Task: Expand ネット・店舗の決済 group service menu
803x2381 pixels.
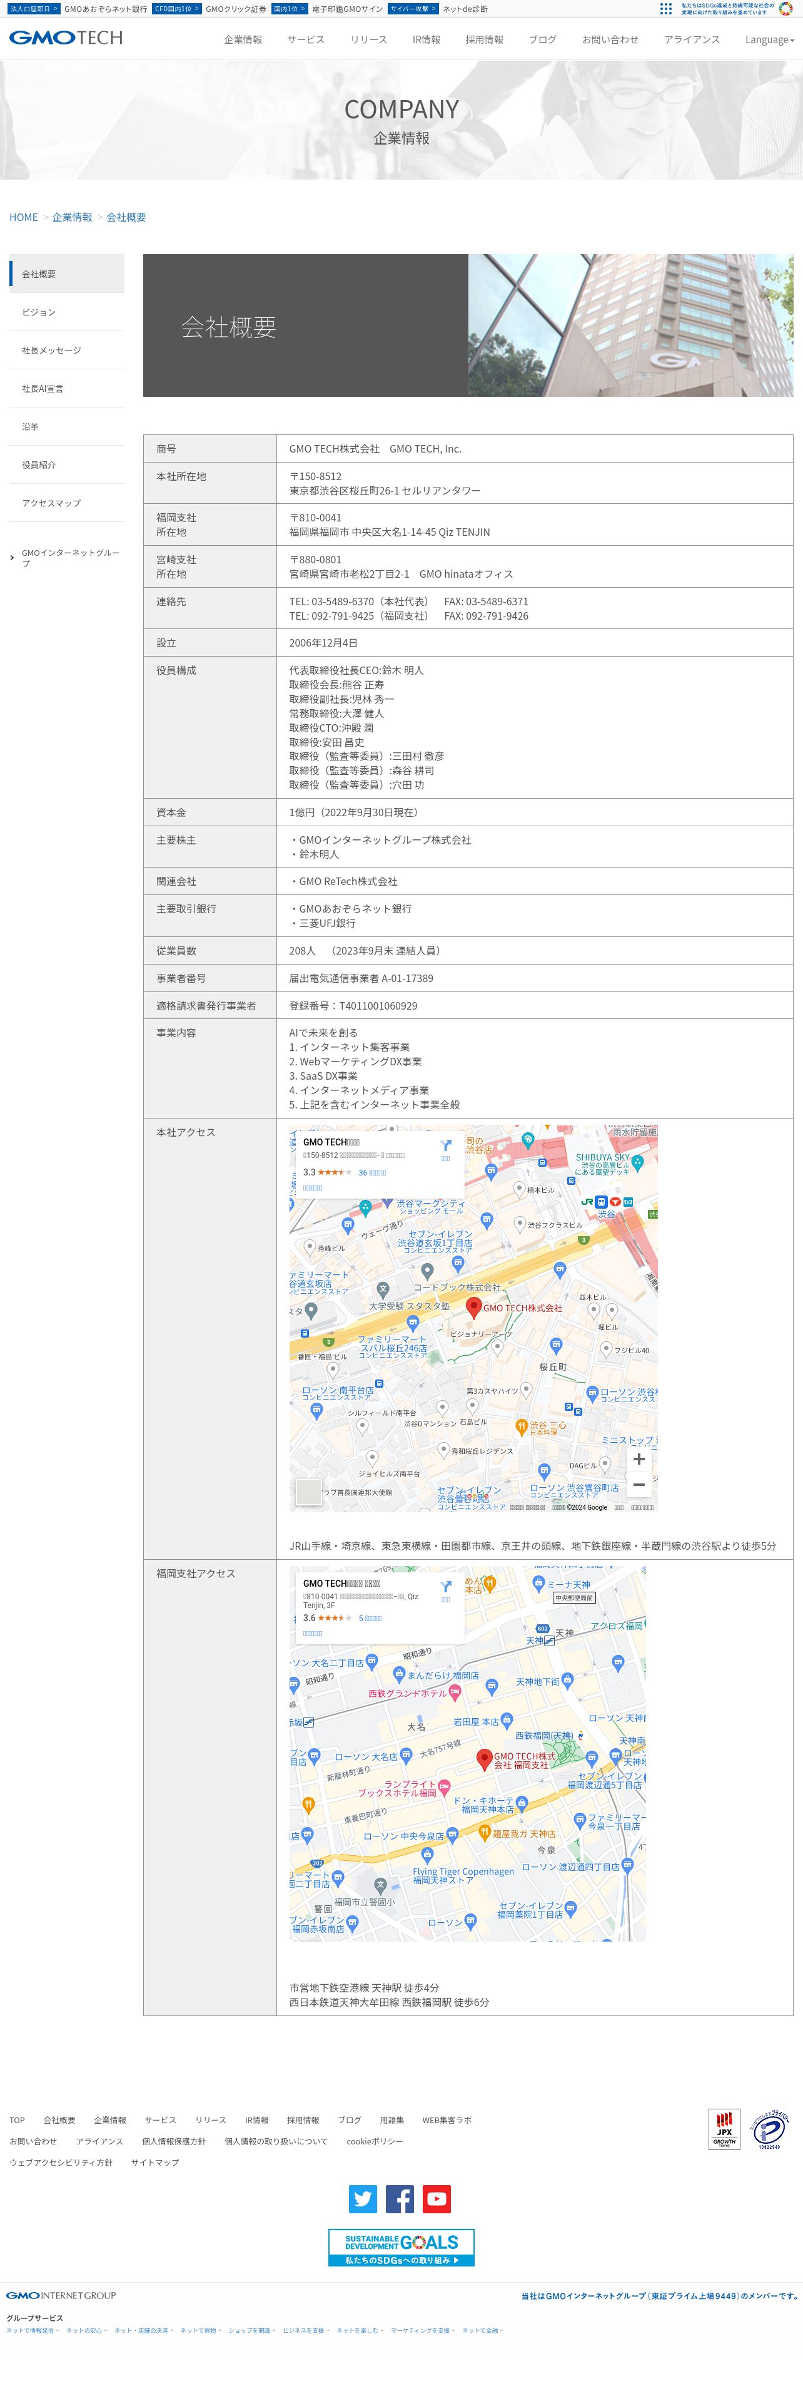Action: [x=144, y=2330]
